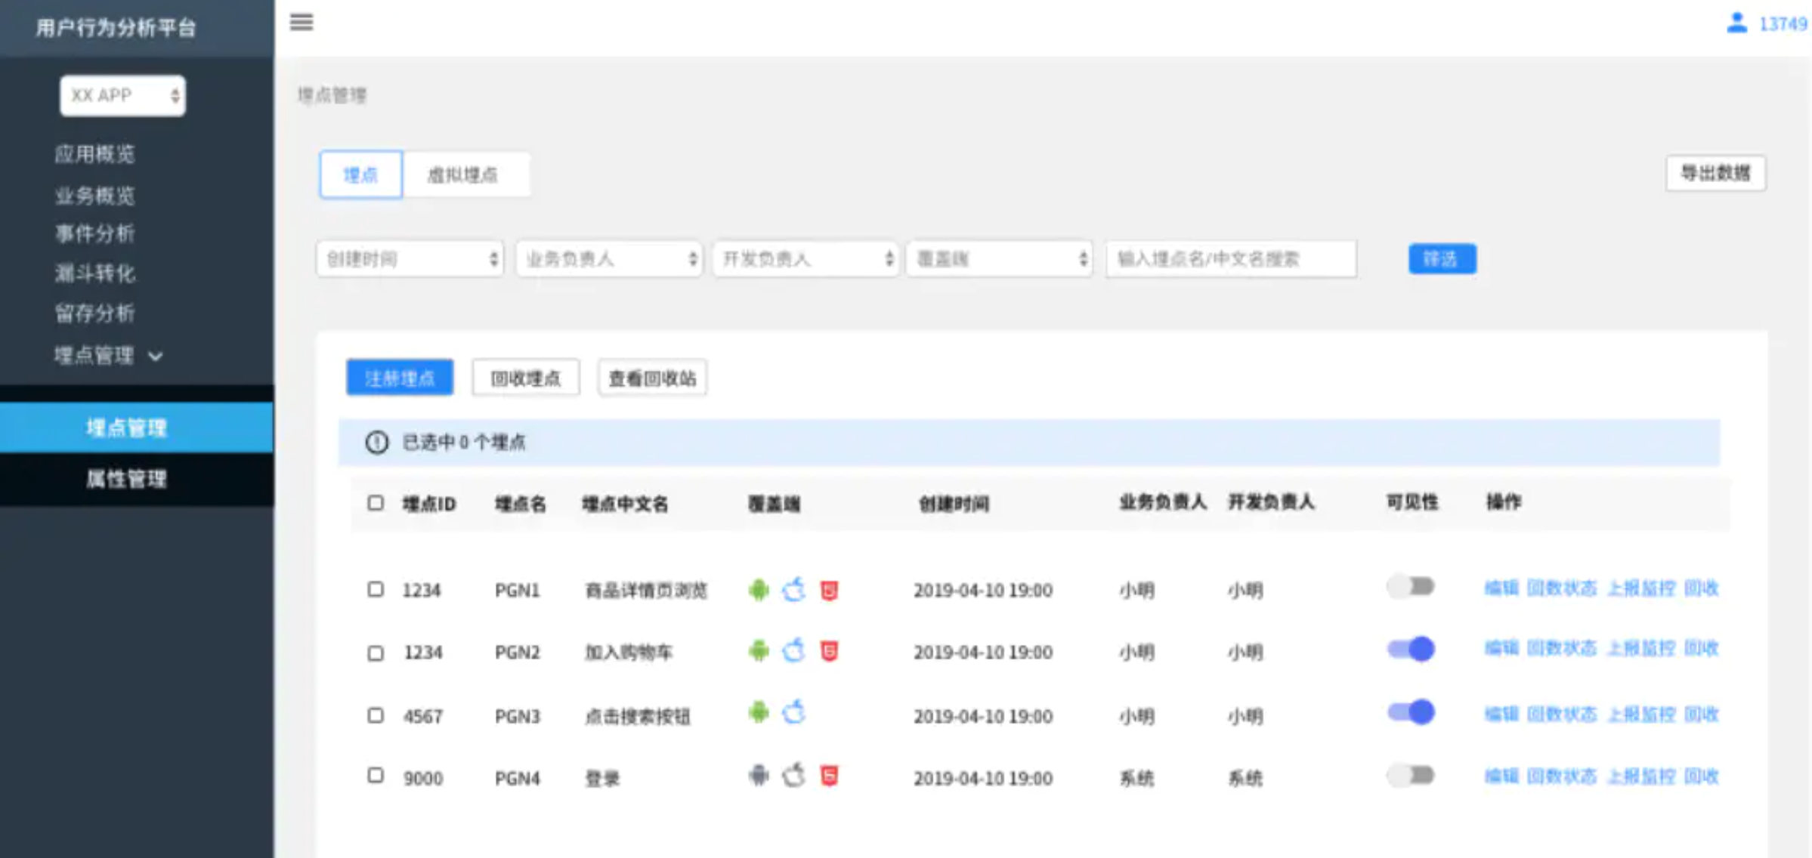Click the 埋点名/中文名 search field
1812x858 pixels.
(1230, 259)
